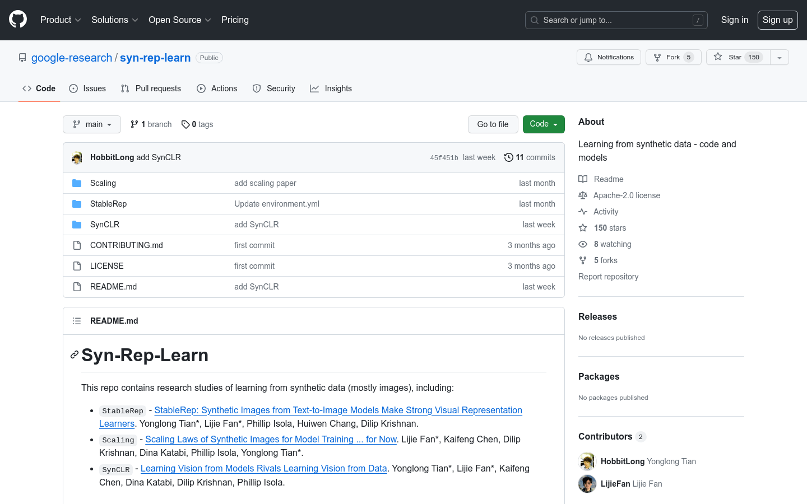Image resolution: width=807 pixels, height=504 pixels.
Task: Click the branch icon next to 1 branch
Action: [x=134, y=124]
